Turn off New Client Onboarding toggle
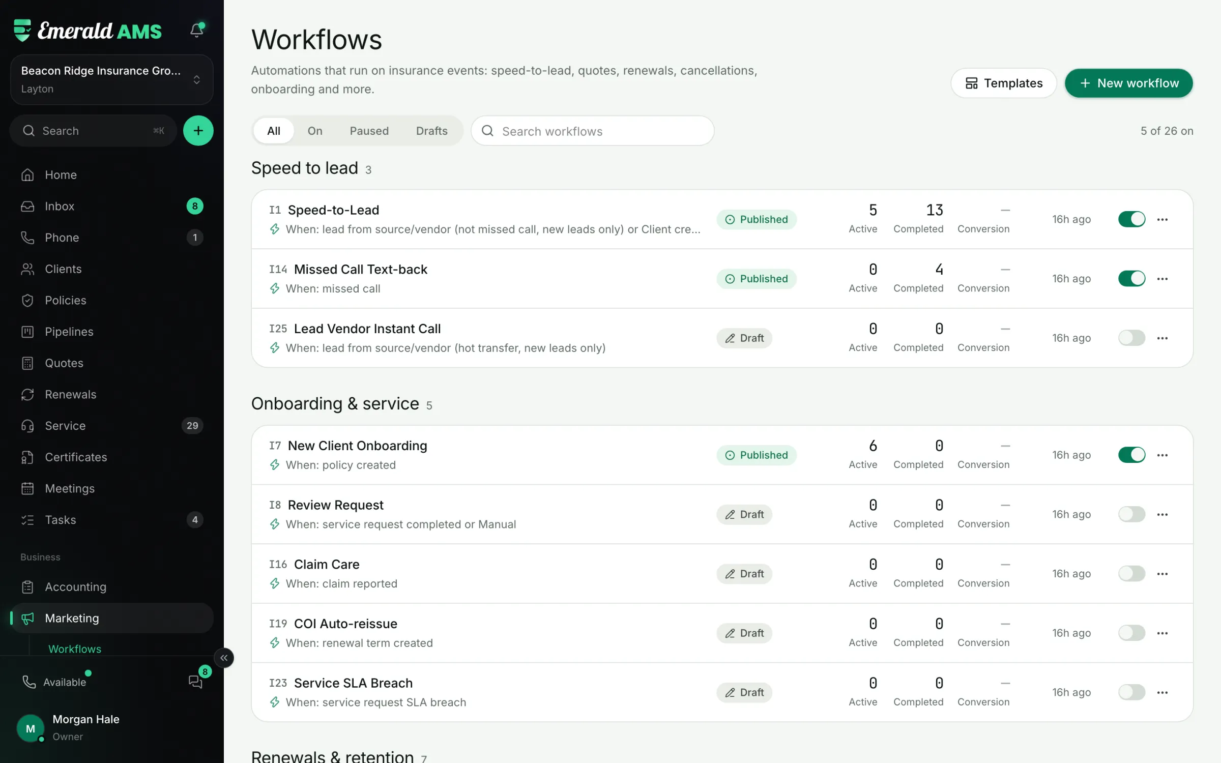This screenshot has height=763, width=1221. [x=1131, y=455]
